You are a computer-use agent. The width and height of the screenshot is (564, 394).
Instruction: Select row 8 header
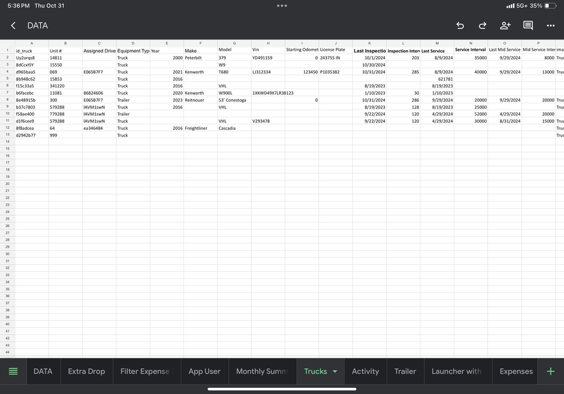click(7, 100)
